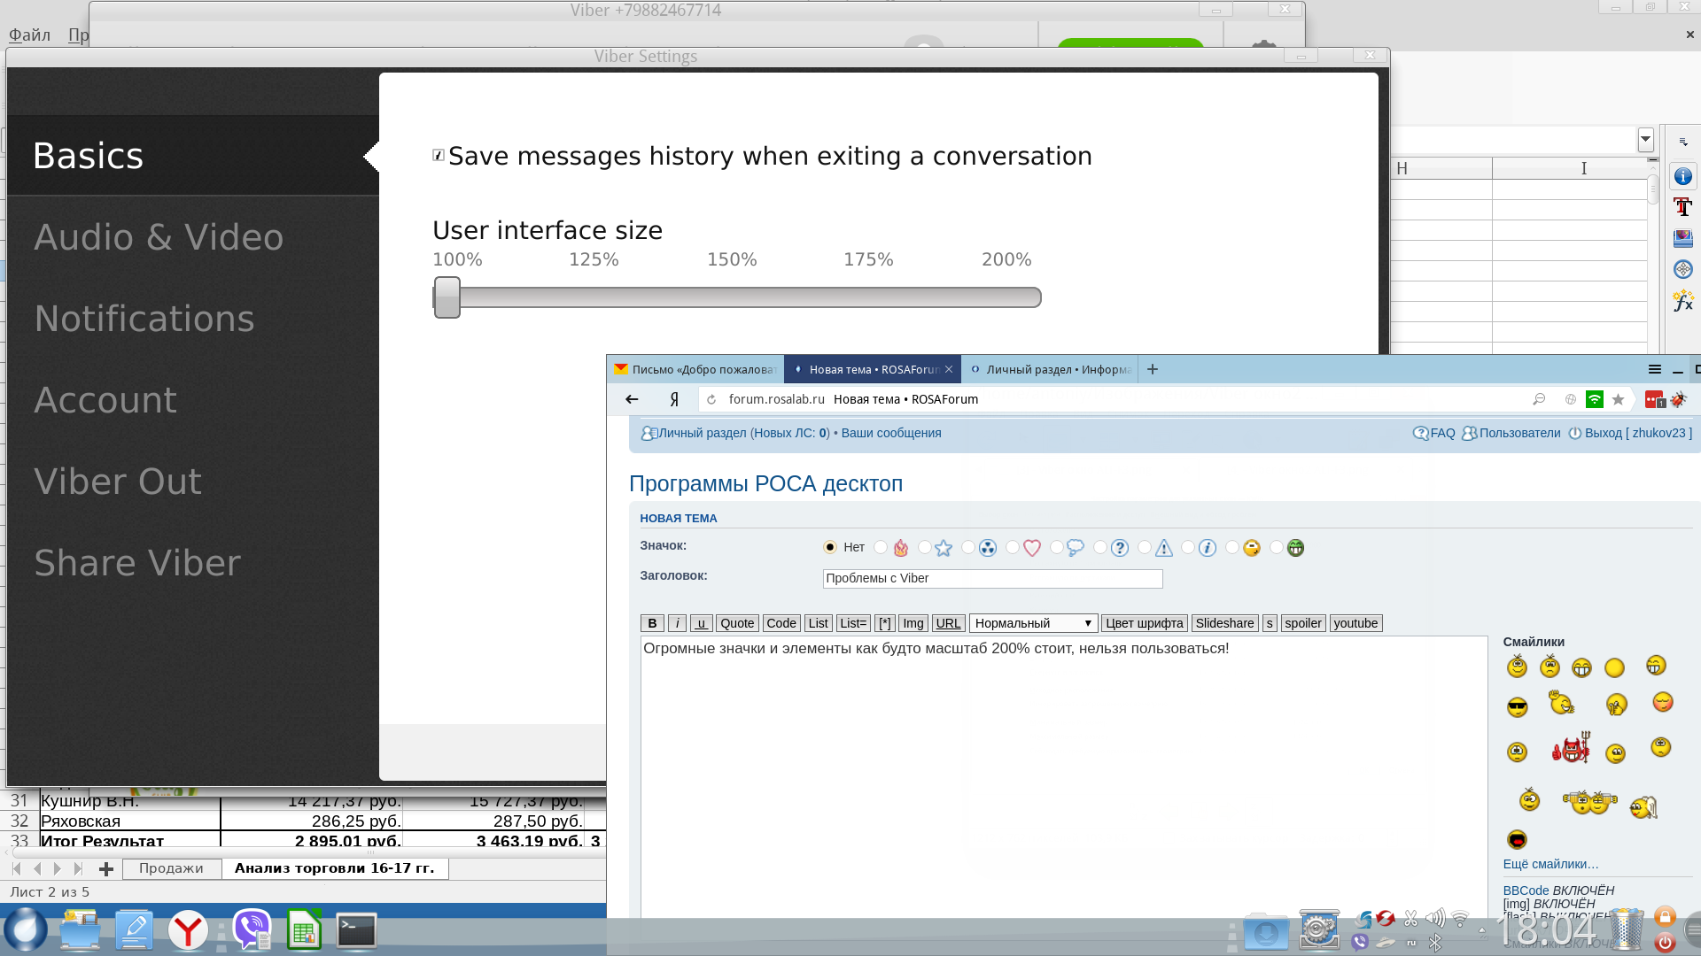Open the browser hamburger menu
Image resolution: width=1701 pixels, height=956 pixels.
coord(1654,369)
